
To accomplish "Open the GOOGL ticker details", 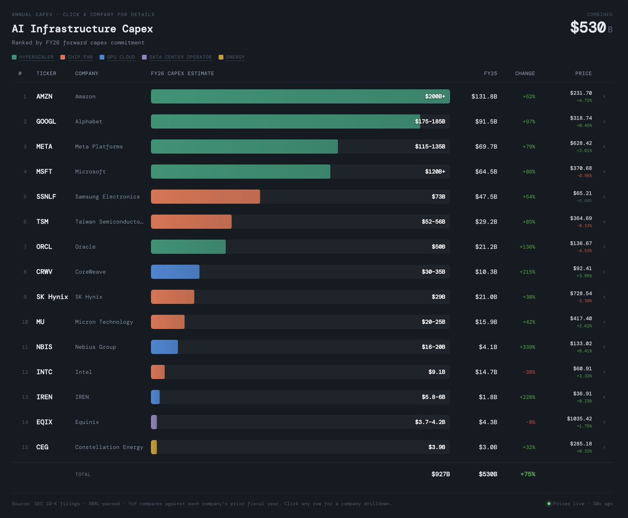I will 46,122.
